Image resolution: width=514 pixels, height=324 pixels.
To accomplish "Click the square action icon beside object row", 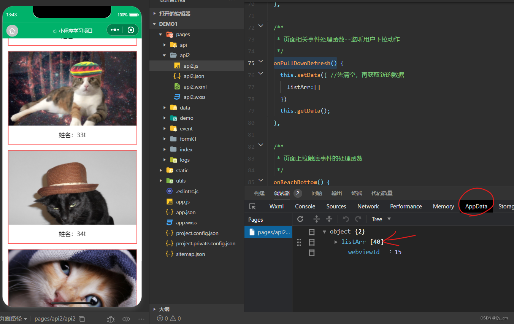I will tap(311, 232).
